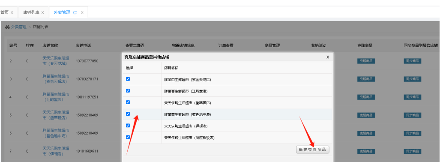Click the 外卖管理 breadcrumb icon
This screenshot has width=440, height=162.
(x=7, y=27)
